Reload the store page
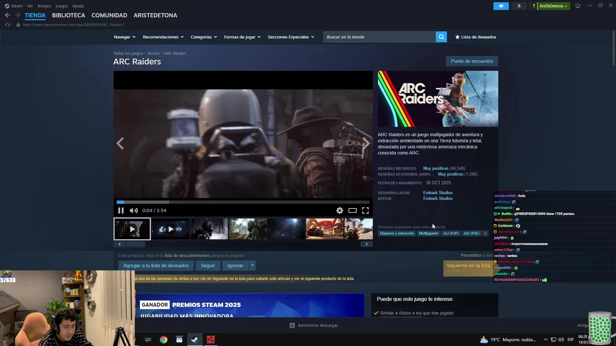 pyautogui.click(x=7, y=25)
